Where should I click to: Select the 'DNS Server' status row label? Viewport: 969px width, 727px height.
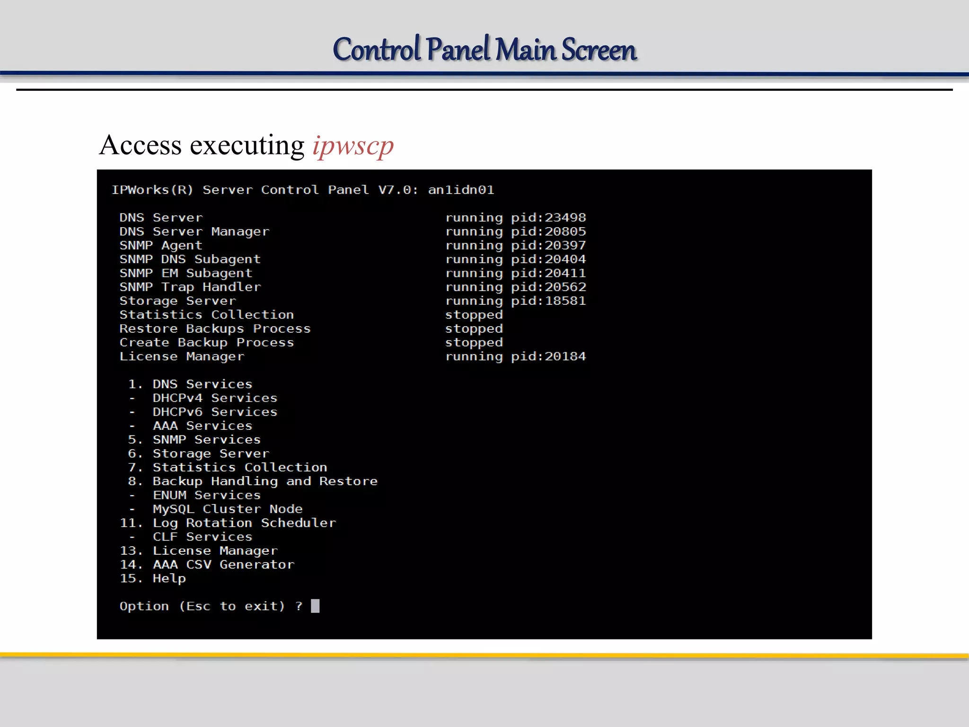161,218
